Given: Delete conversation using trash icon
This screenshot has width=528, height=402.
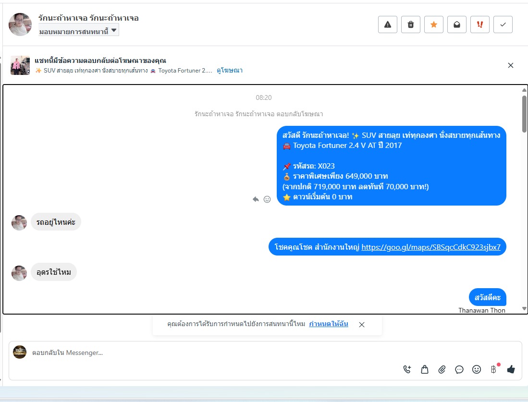Looking at the screenshot, I should click(410, 24).
